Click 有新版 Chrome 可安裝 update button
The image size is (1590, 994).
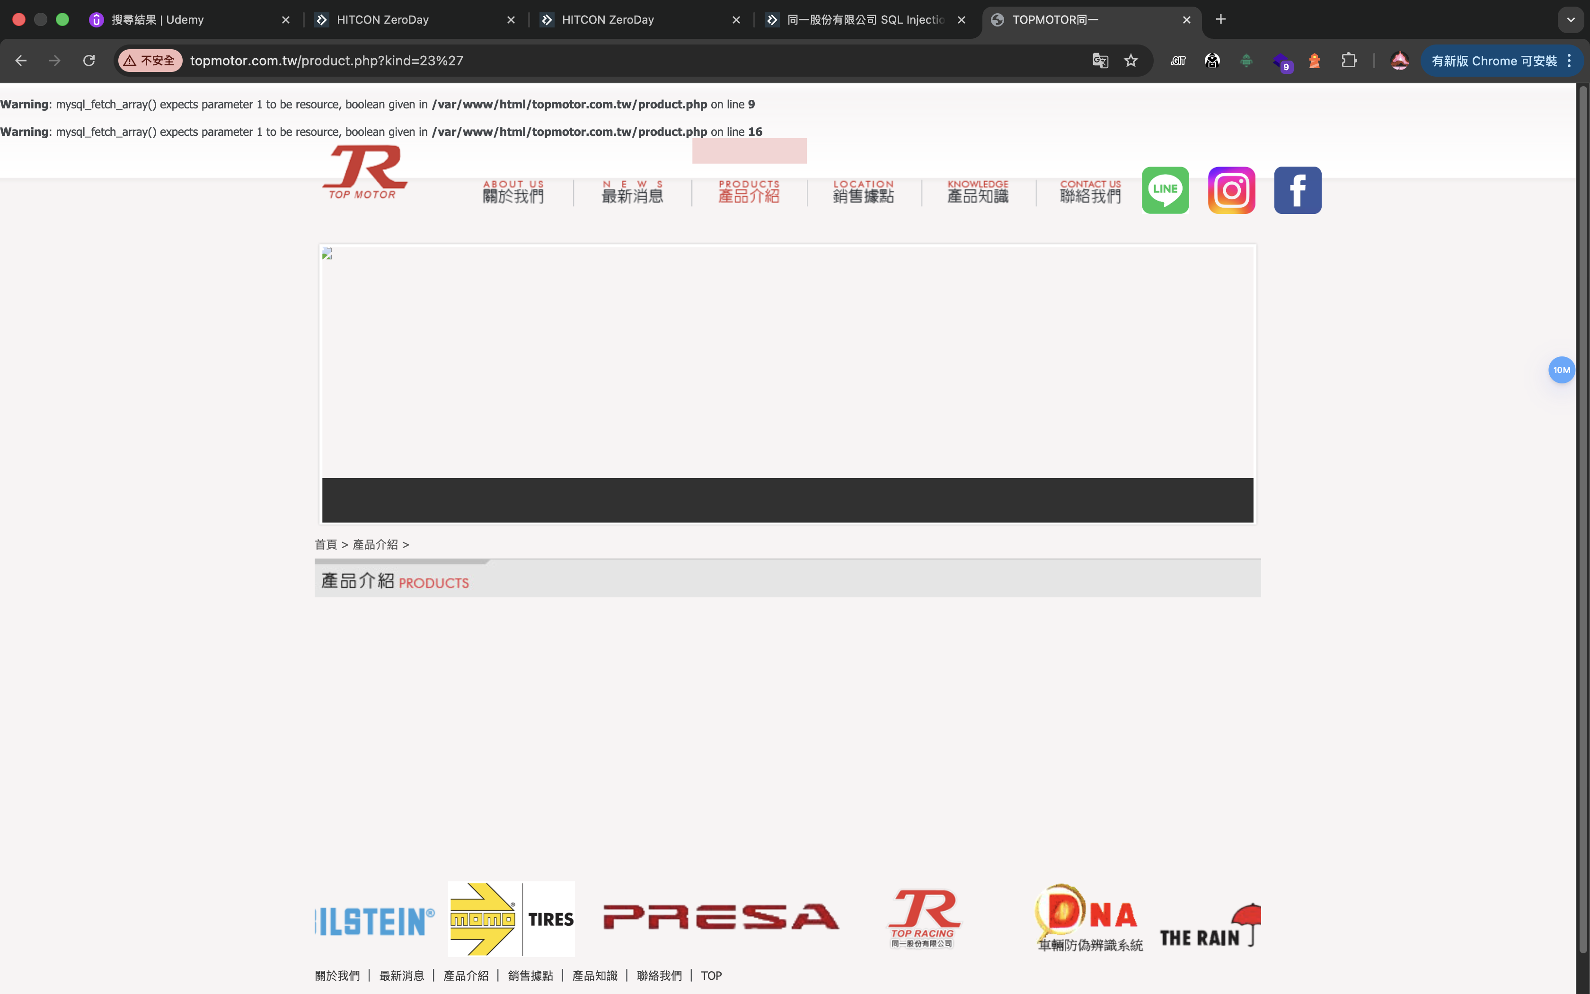[x=1494, y=61]
